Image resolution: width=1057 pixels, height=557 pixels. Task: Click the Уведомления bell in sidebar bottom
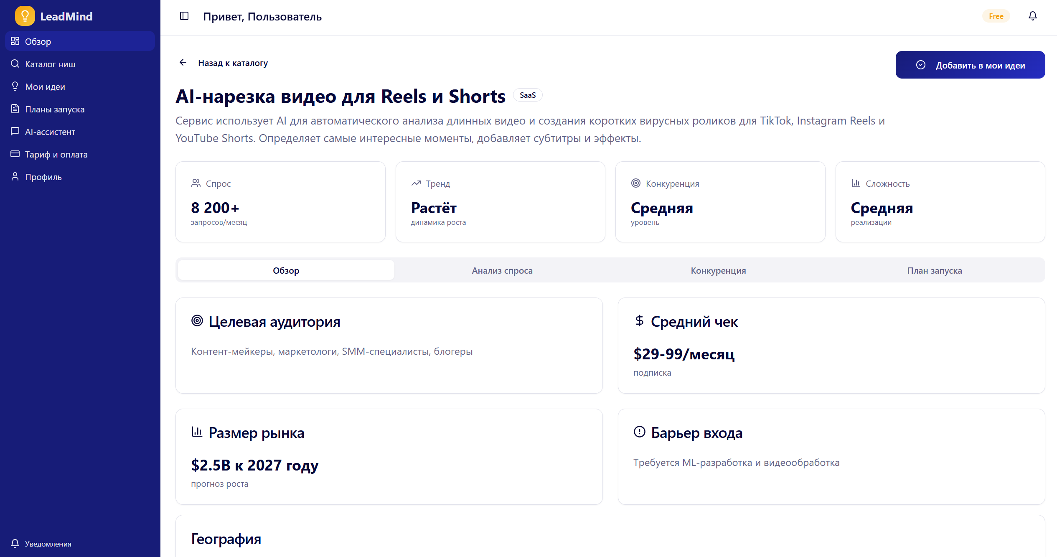tap(16, 544)
